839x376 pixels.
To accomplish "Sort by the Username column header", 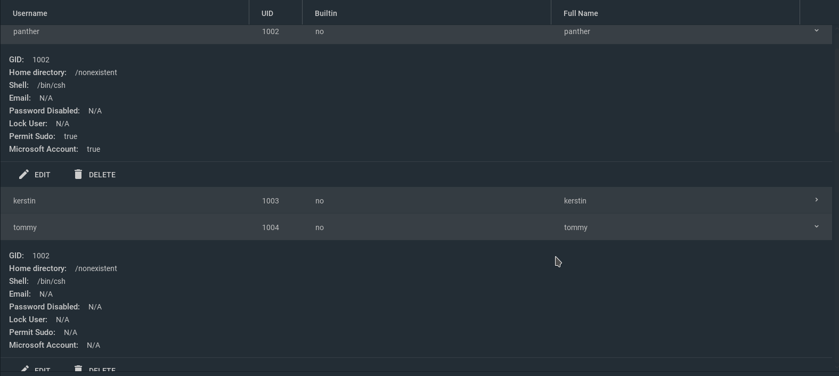I will (x=30, y=13).
